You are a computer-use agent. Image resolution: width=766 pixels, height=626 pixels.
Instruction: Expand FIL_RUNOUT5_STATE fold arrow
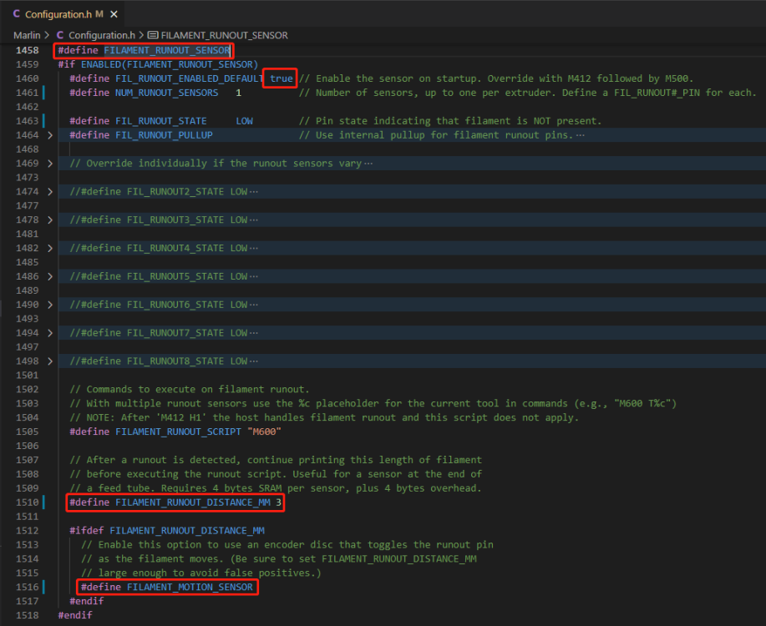pos(50,276)
